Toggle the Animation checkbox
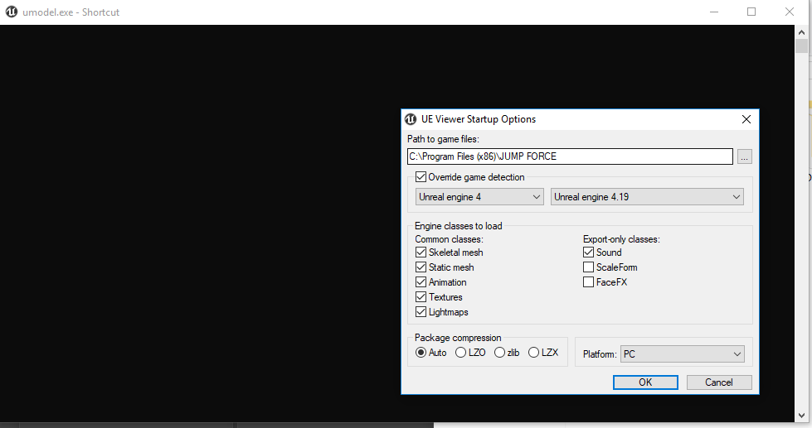The image size is (812, 428). tap(421, 282)
